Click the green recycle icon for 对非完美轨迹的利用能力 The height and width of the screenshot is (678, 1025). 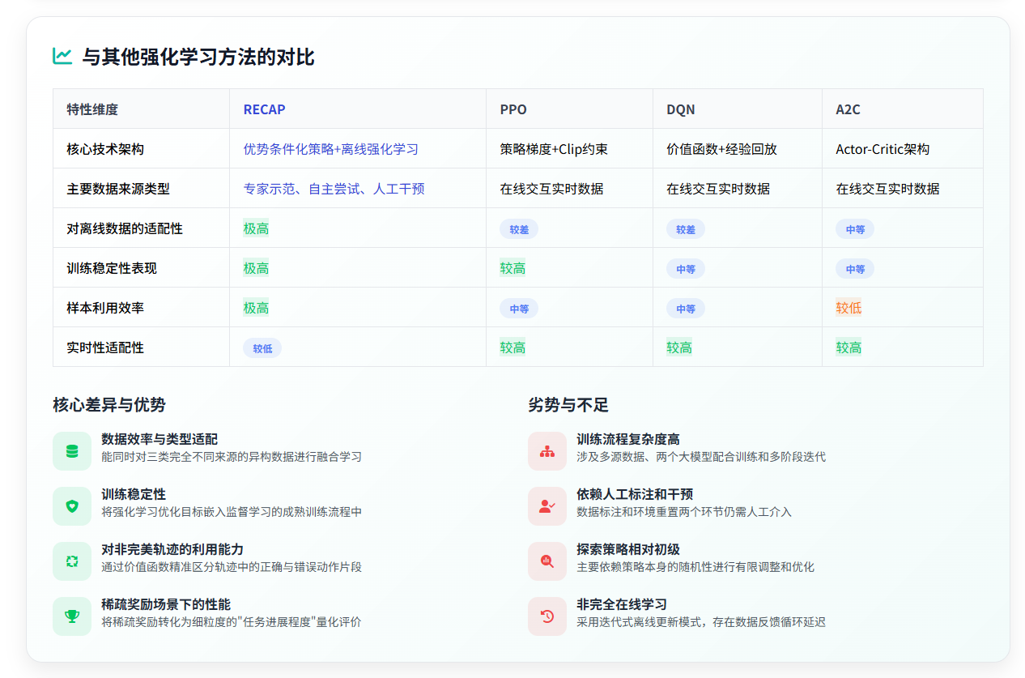click(x=72, y=561)
